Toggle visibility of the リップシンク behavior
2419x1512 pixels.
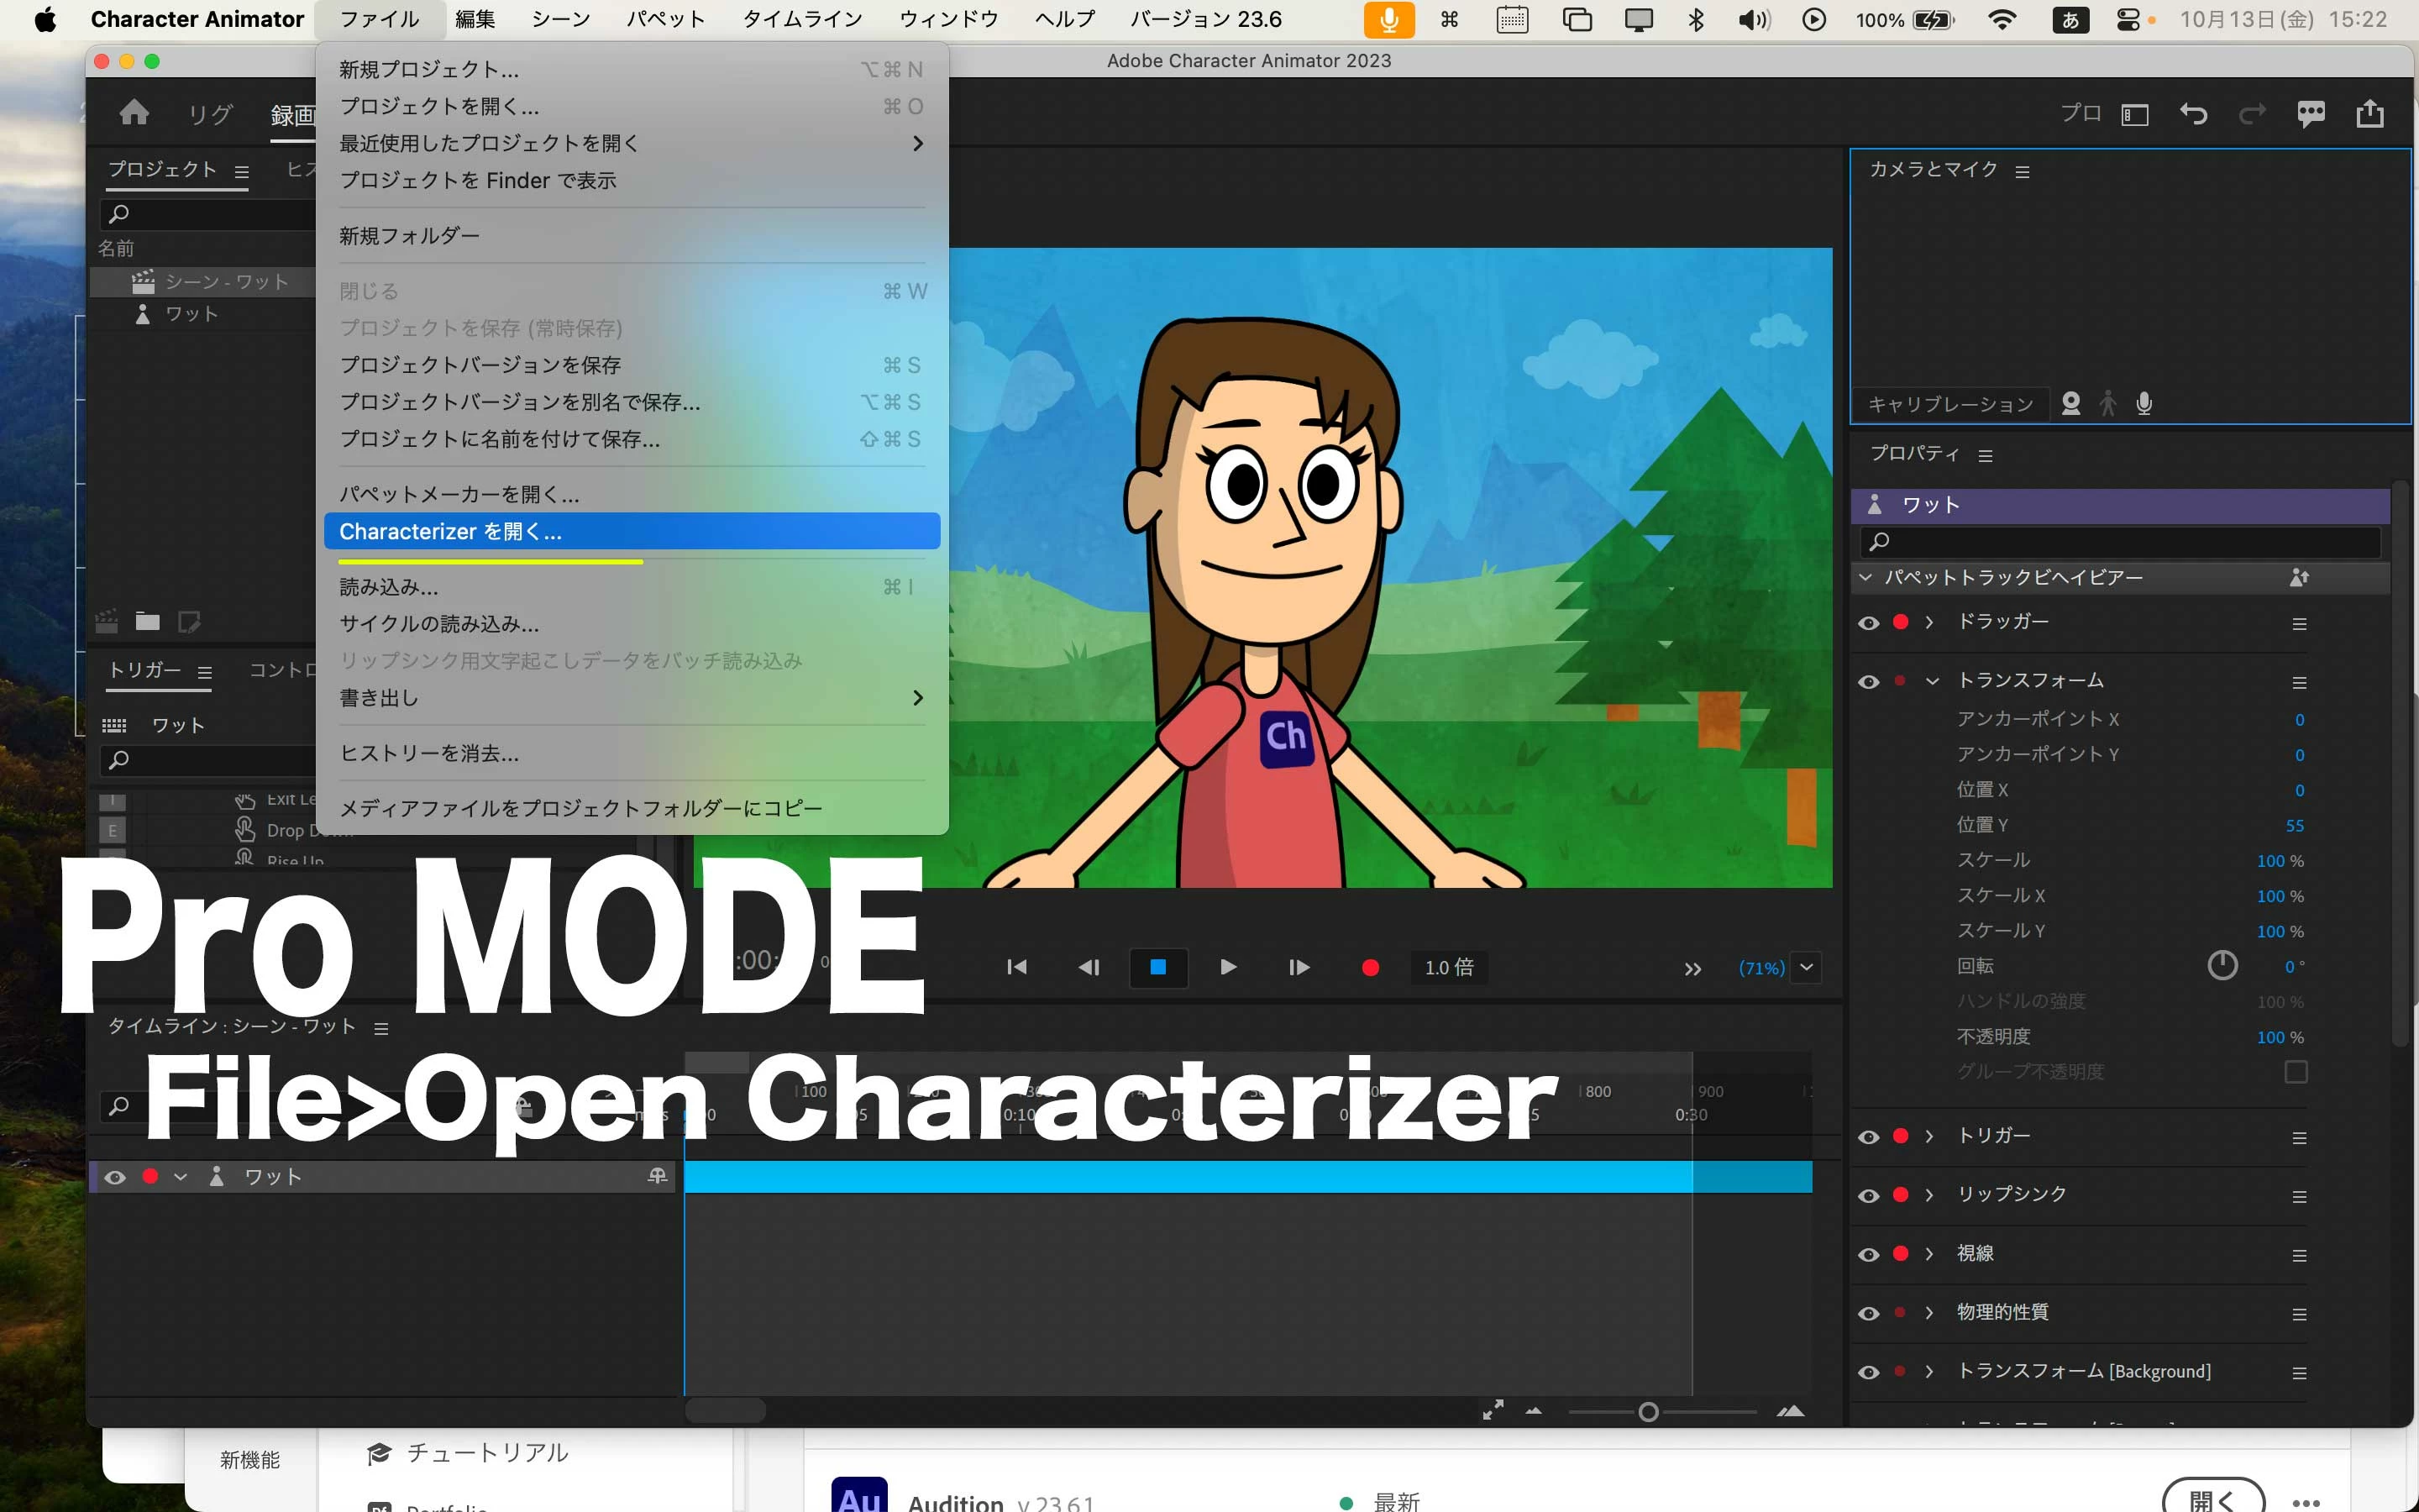point(1868,1196)
